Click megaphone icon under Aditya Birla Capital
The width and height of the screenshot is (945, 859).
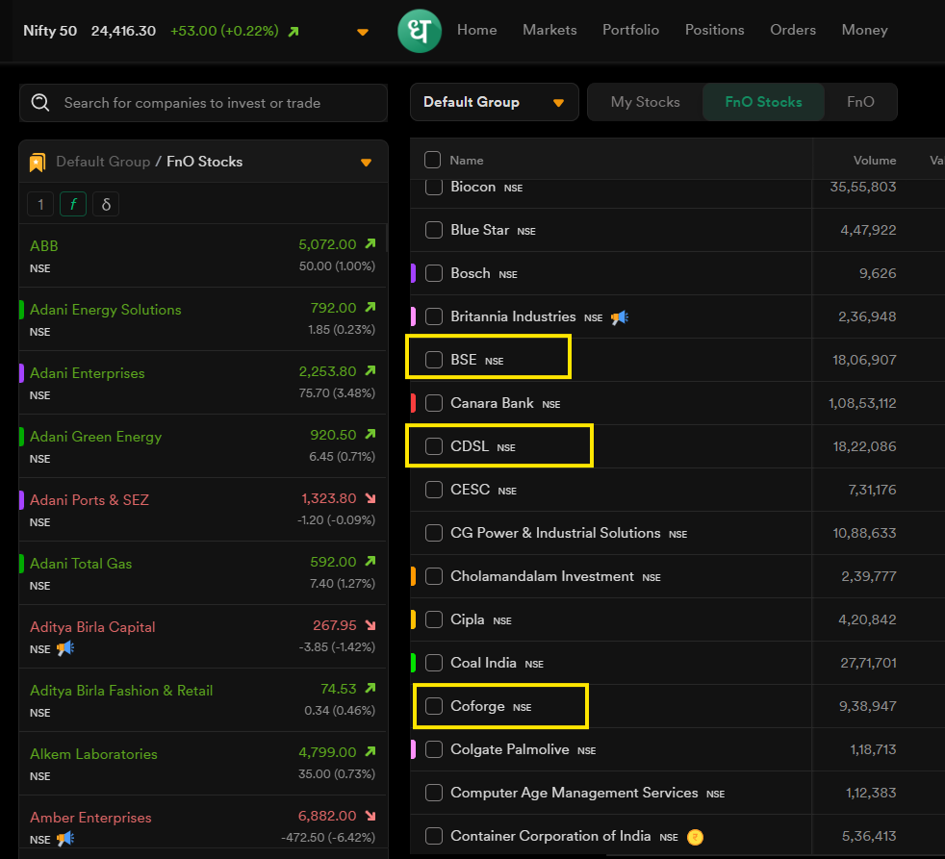click(64, 649)
